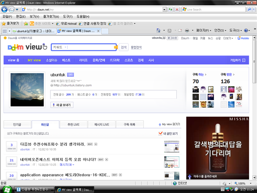The height and width of the screenshot is (193, 257).
Task: Switch to the 구독 목록 tab
Action: pyautogui.click(x=129, y=125)
